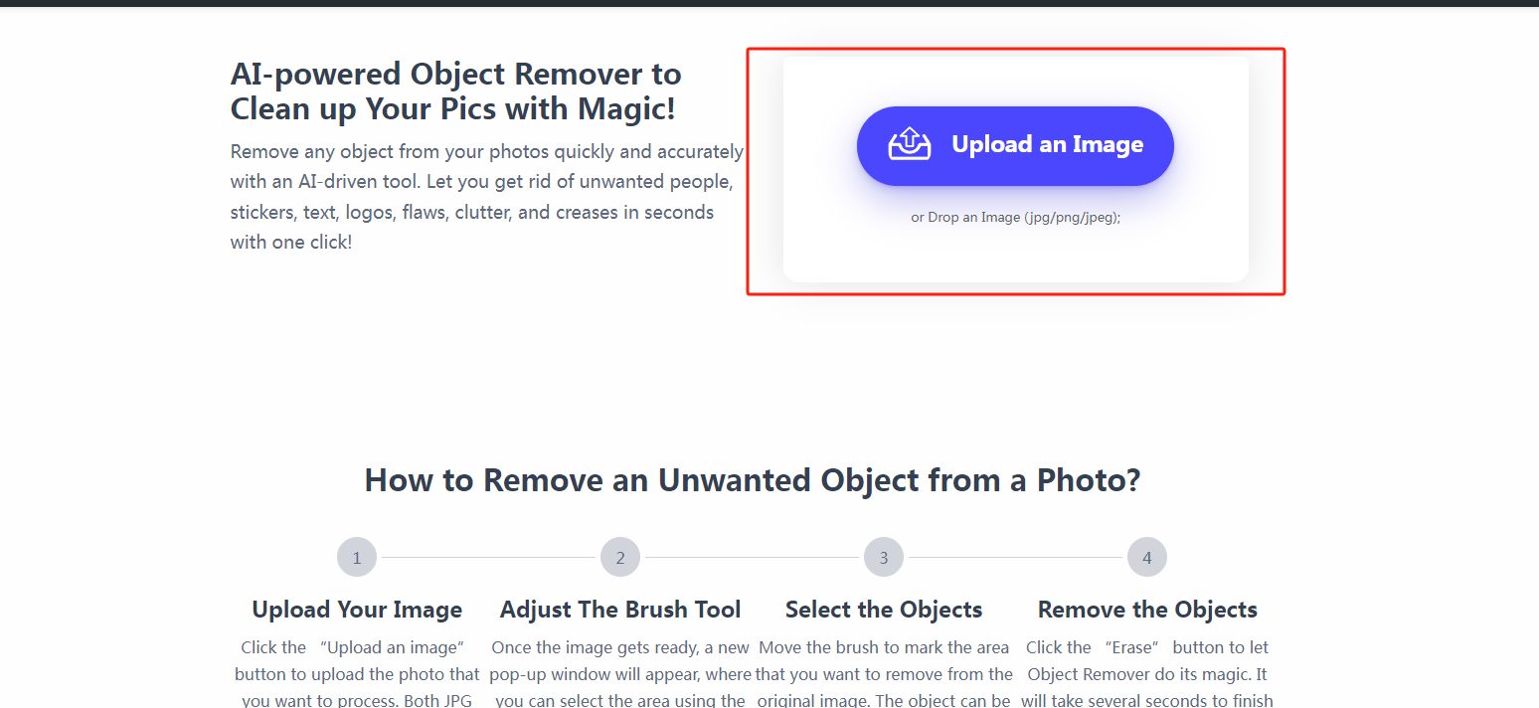This screenshot has width=1539, height=708.
Task: Click the red-outlined upload panel
Action: (1016, 170)
